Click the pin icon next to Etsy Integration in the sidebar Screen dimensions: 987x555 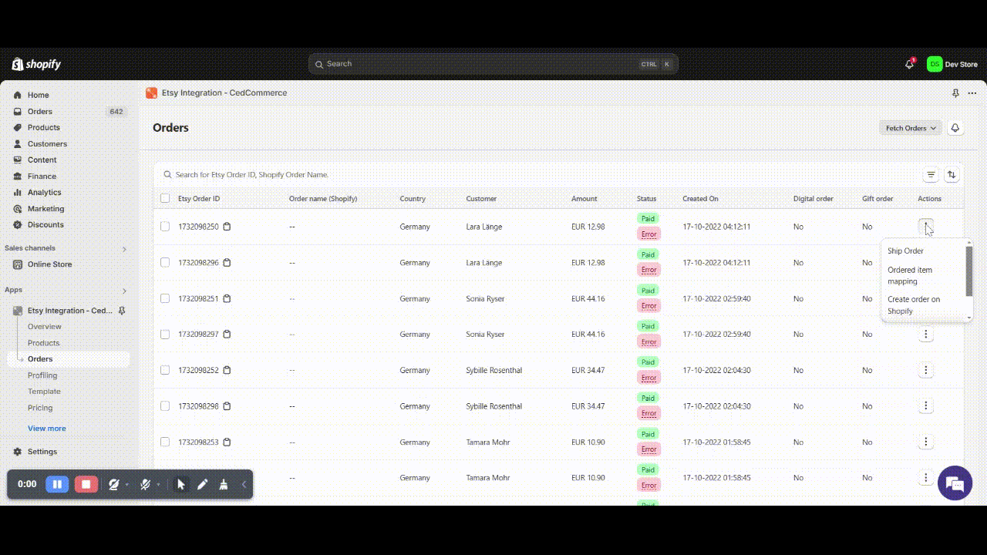pos(122,311)
